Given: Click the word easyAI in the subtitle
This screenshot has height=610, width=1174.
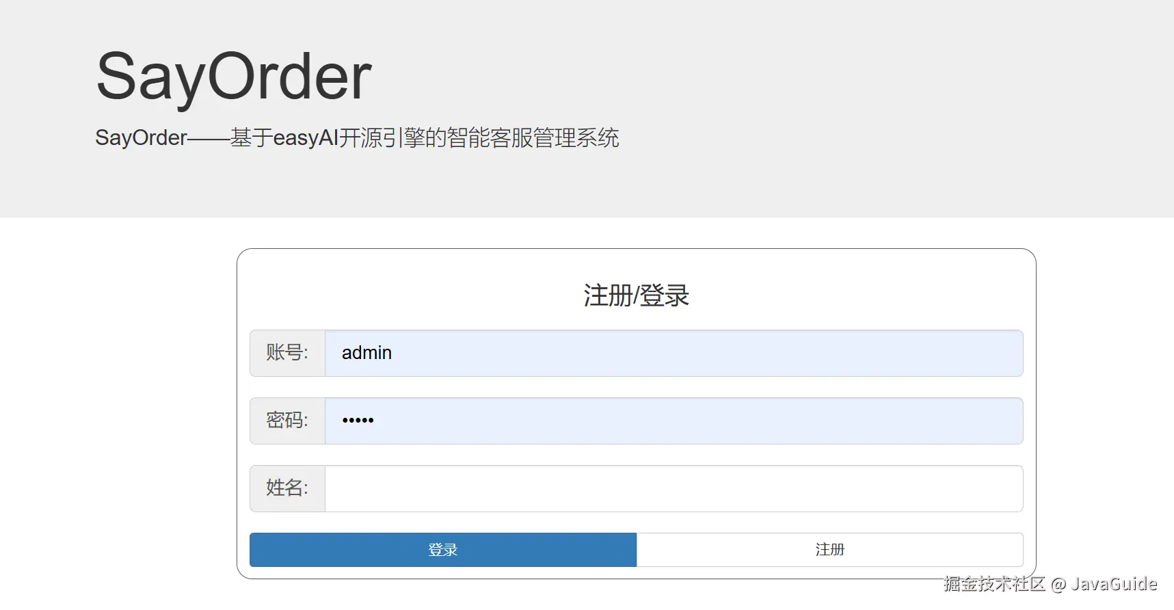Looking at the screenshot, I should pos(306,138).
